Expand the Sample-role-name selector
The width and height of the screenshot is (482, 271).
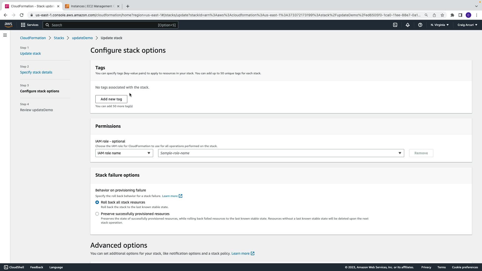tap(281, 153)
